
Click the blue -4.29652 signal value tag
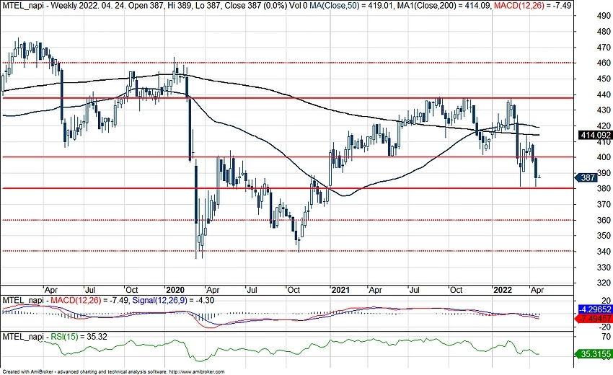[x=594, y=308]
